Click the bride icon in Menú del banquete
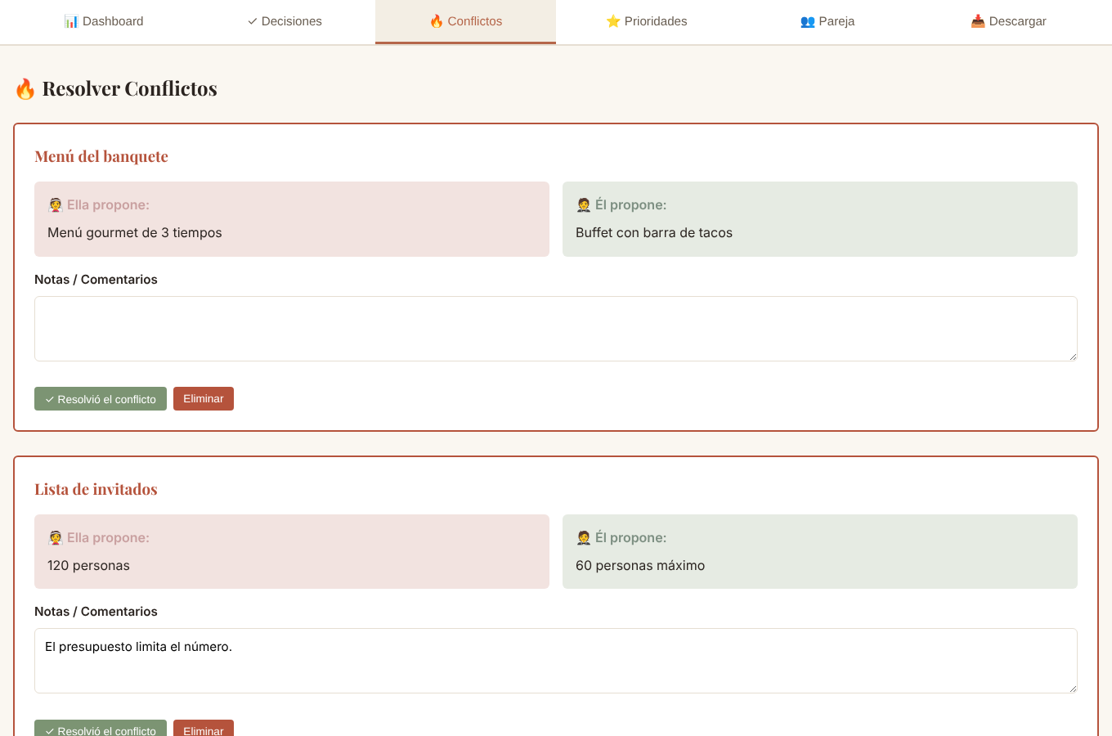Screen dimensions: 1112x736 (56, 205)
